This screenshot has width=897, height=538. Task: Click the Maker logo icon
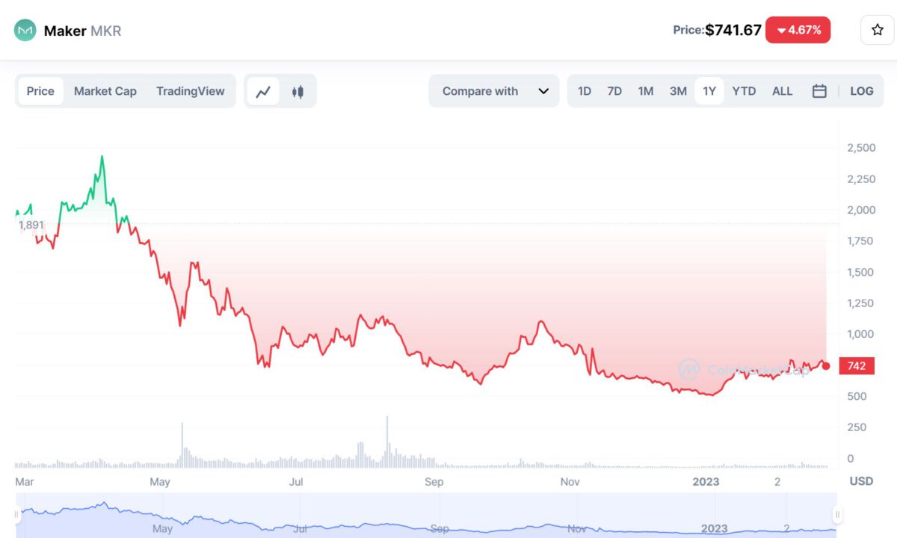pos(25,31)
